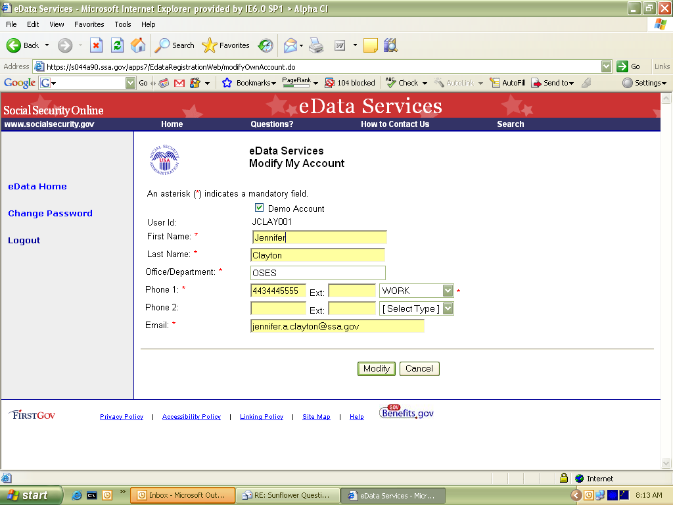673x505 pixels.
Task: Open the Tools menu
Action: tap(123, 24)
